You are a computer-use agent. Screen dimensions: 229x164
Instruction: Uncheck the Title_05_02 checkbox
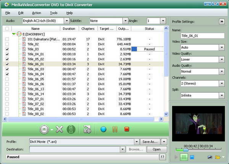(x=7, y=59)
